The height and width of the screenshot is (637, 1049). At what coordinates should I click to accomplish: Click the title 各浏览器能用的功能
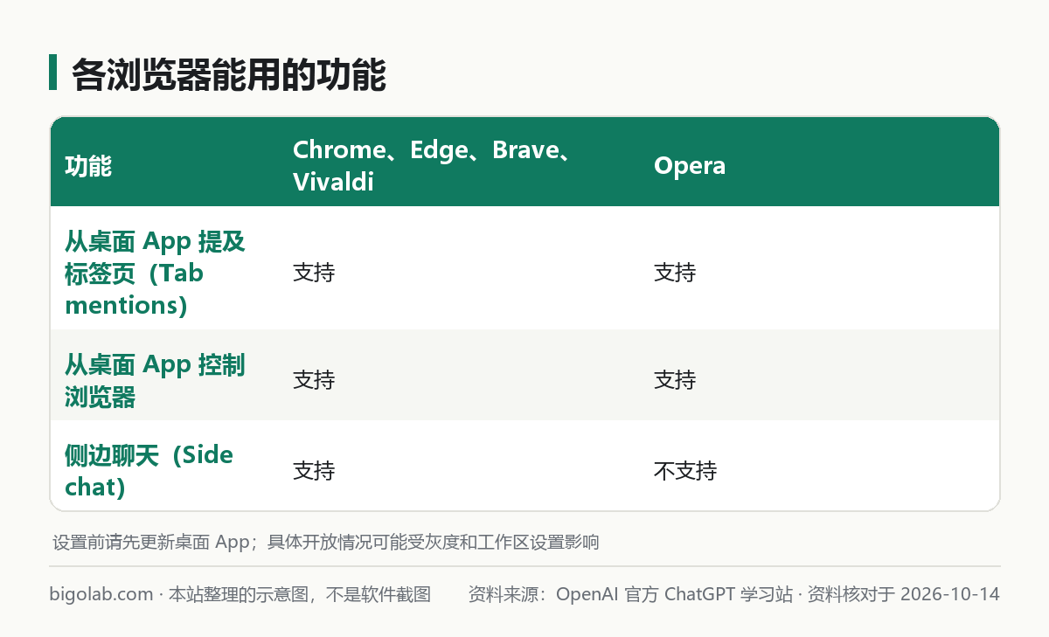click(229, 75)
